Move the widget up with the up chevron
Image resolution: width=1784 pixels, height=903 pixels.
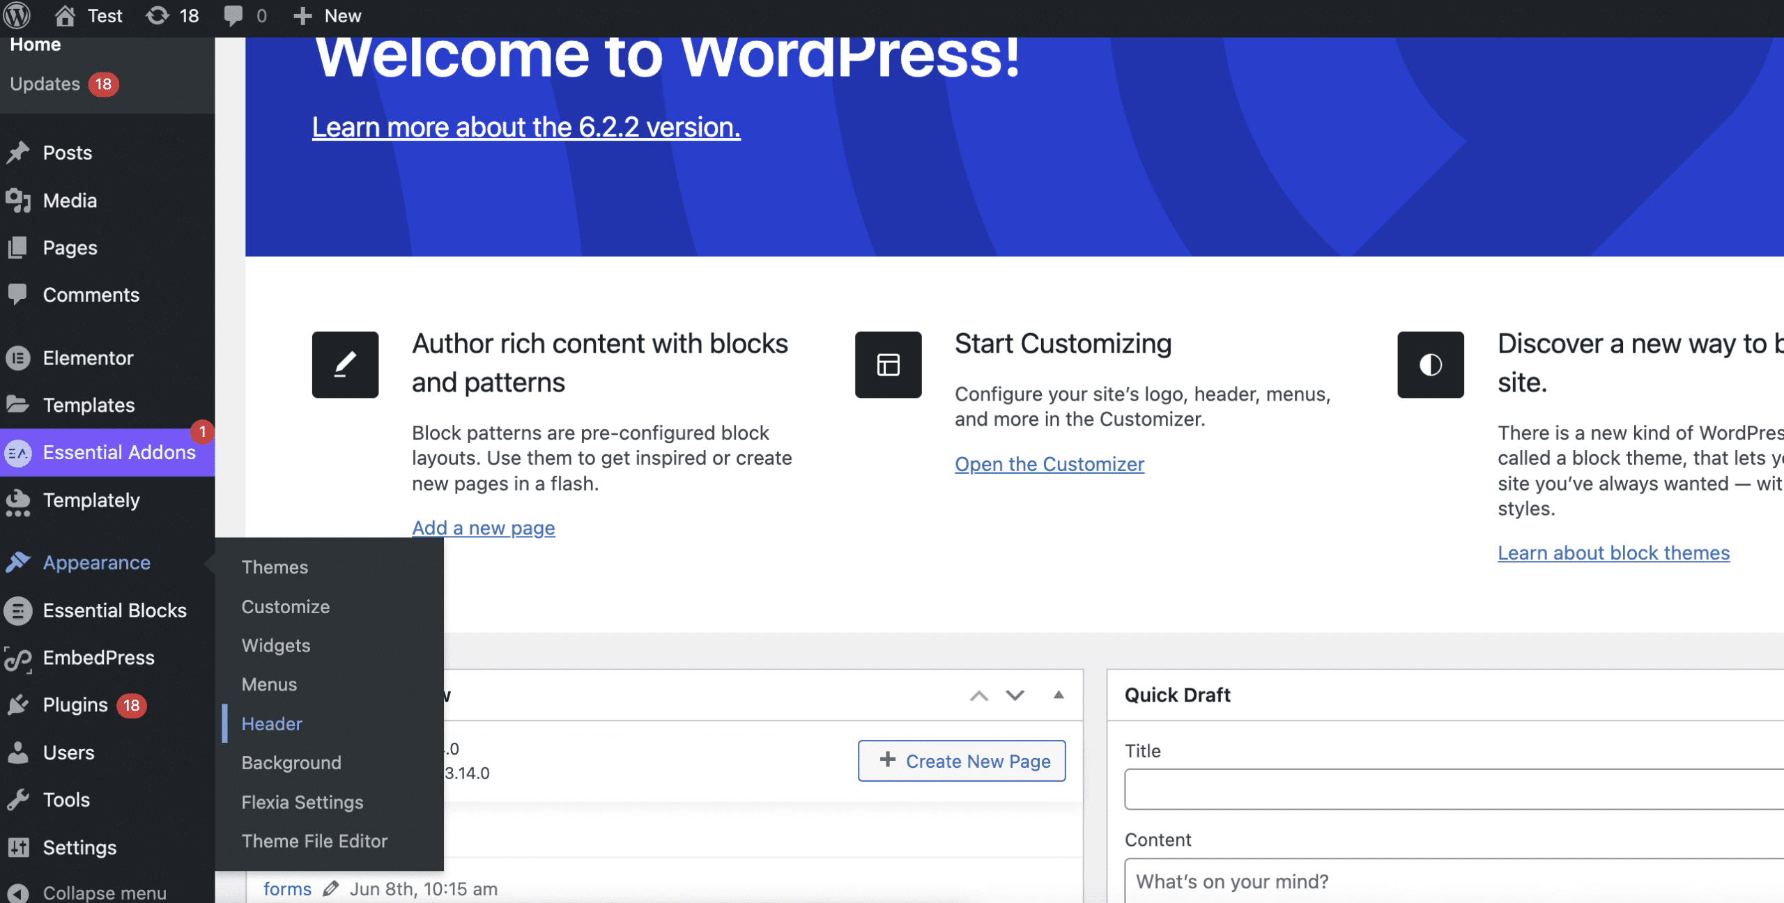[x=978, y=695]
